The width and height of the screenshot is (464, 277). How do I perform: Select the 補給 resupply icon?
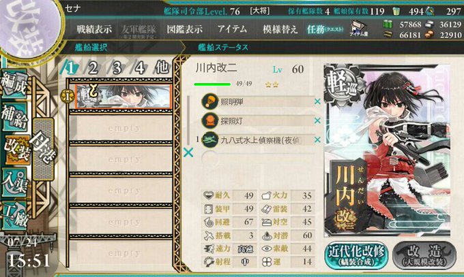click(x=14, y=116)
